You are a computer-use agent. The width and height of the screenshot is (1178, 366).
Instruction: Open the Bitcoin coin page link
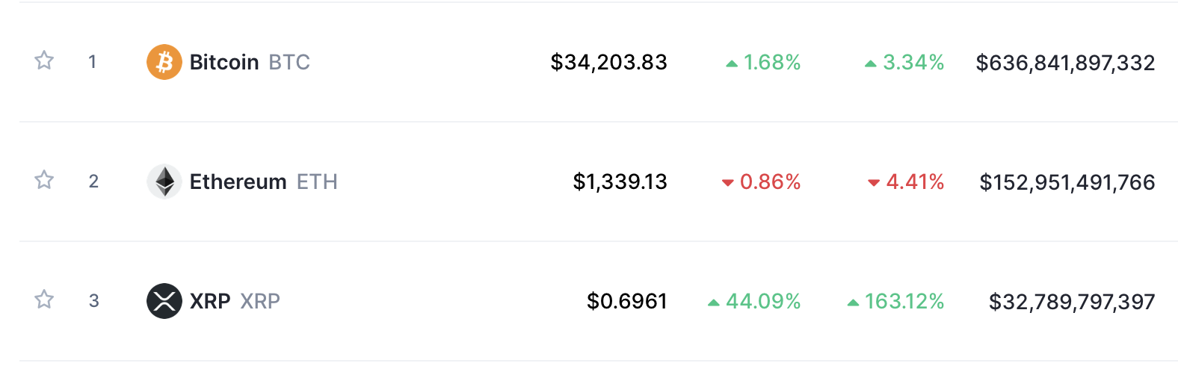pyautogui.click(x=224, y=62)
